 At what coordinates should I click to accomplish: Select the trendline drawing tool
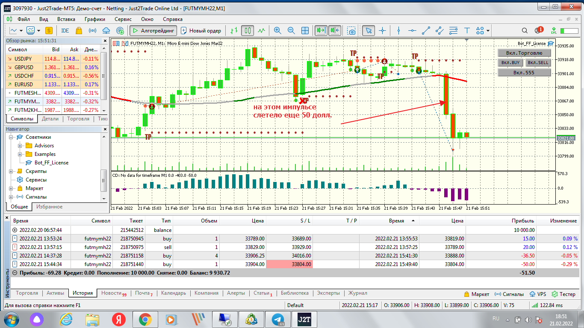(426, 30)
